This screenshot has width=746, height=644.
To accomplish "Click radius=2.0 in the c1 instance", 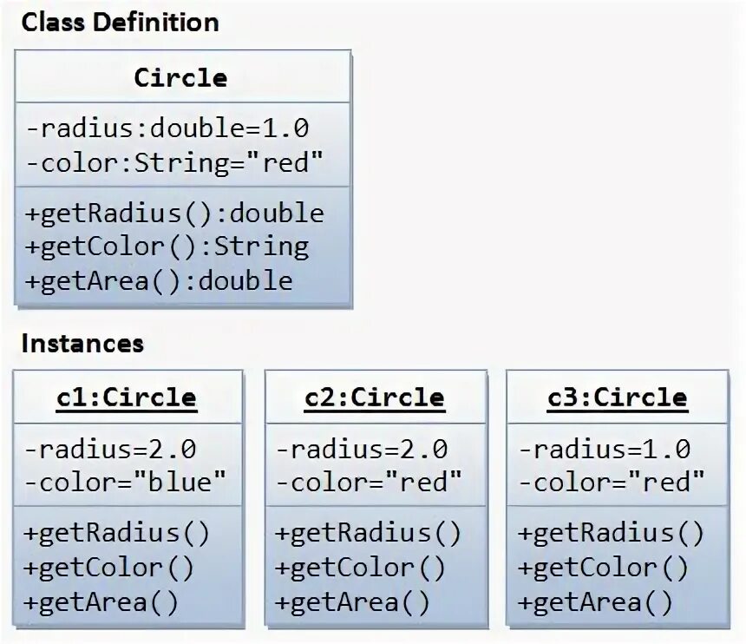I will point(110,450).
